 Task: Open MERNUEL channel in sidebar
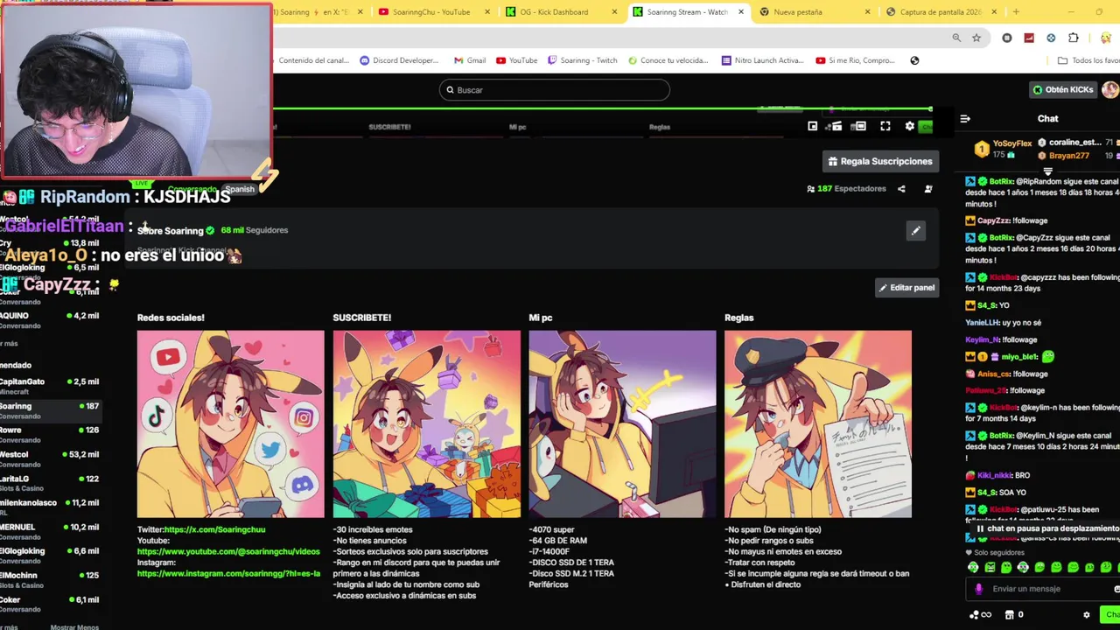(x=50, y=531)
